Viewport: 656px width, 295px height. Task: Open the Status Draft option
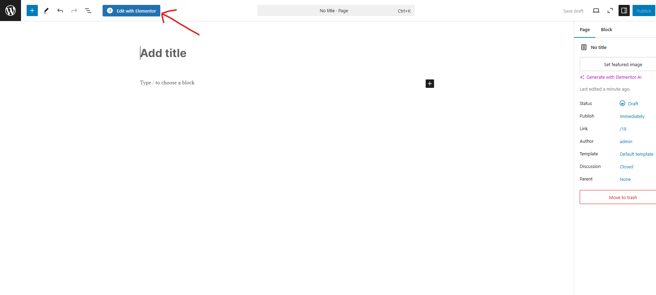[x=629, y=104]
